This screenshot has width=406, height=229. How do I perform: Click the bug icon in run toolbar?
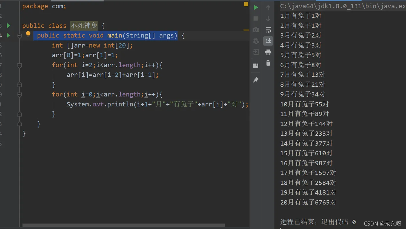tap(256, 41)
